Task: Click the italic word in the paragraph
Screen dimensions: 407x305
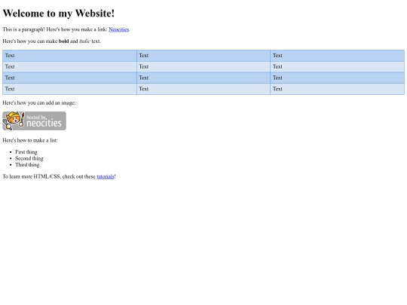Action: 84,41
